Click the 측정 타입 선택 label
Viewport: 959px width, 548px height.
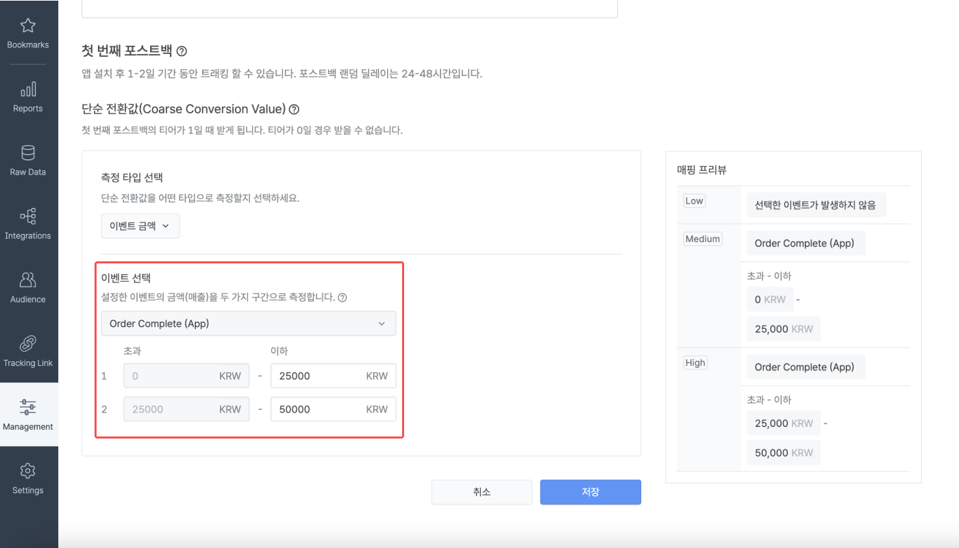pyautogui.click(x=132, y=177)
